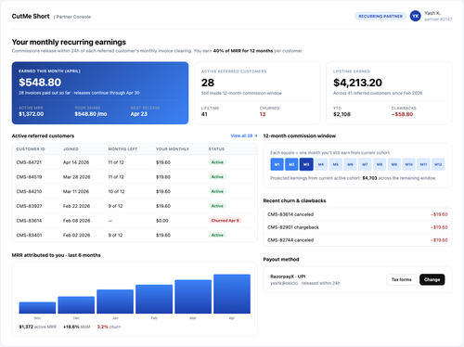Screen dimensions: 464x347
Task: Click the $0.00 monthly value
Action: [162, 221]
